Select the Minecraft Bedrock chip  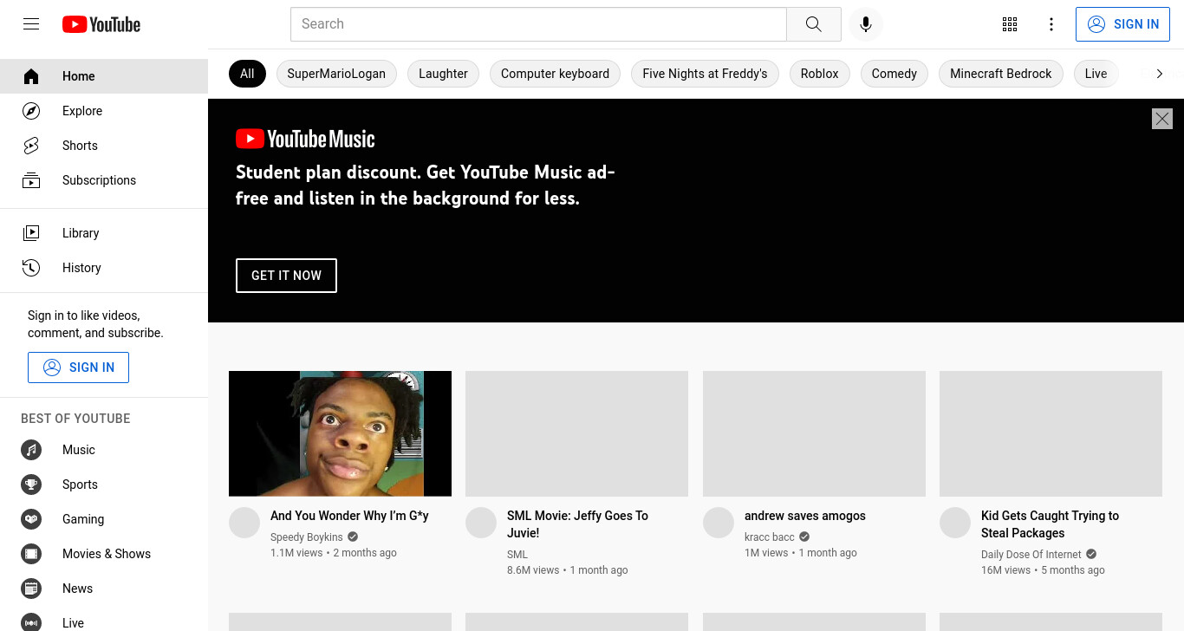click(1001, 74)
